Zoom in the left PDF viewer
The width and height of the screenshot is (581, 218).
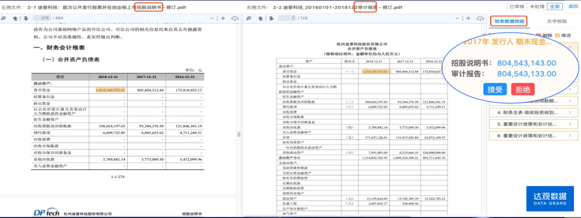tap(223, 18)
